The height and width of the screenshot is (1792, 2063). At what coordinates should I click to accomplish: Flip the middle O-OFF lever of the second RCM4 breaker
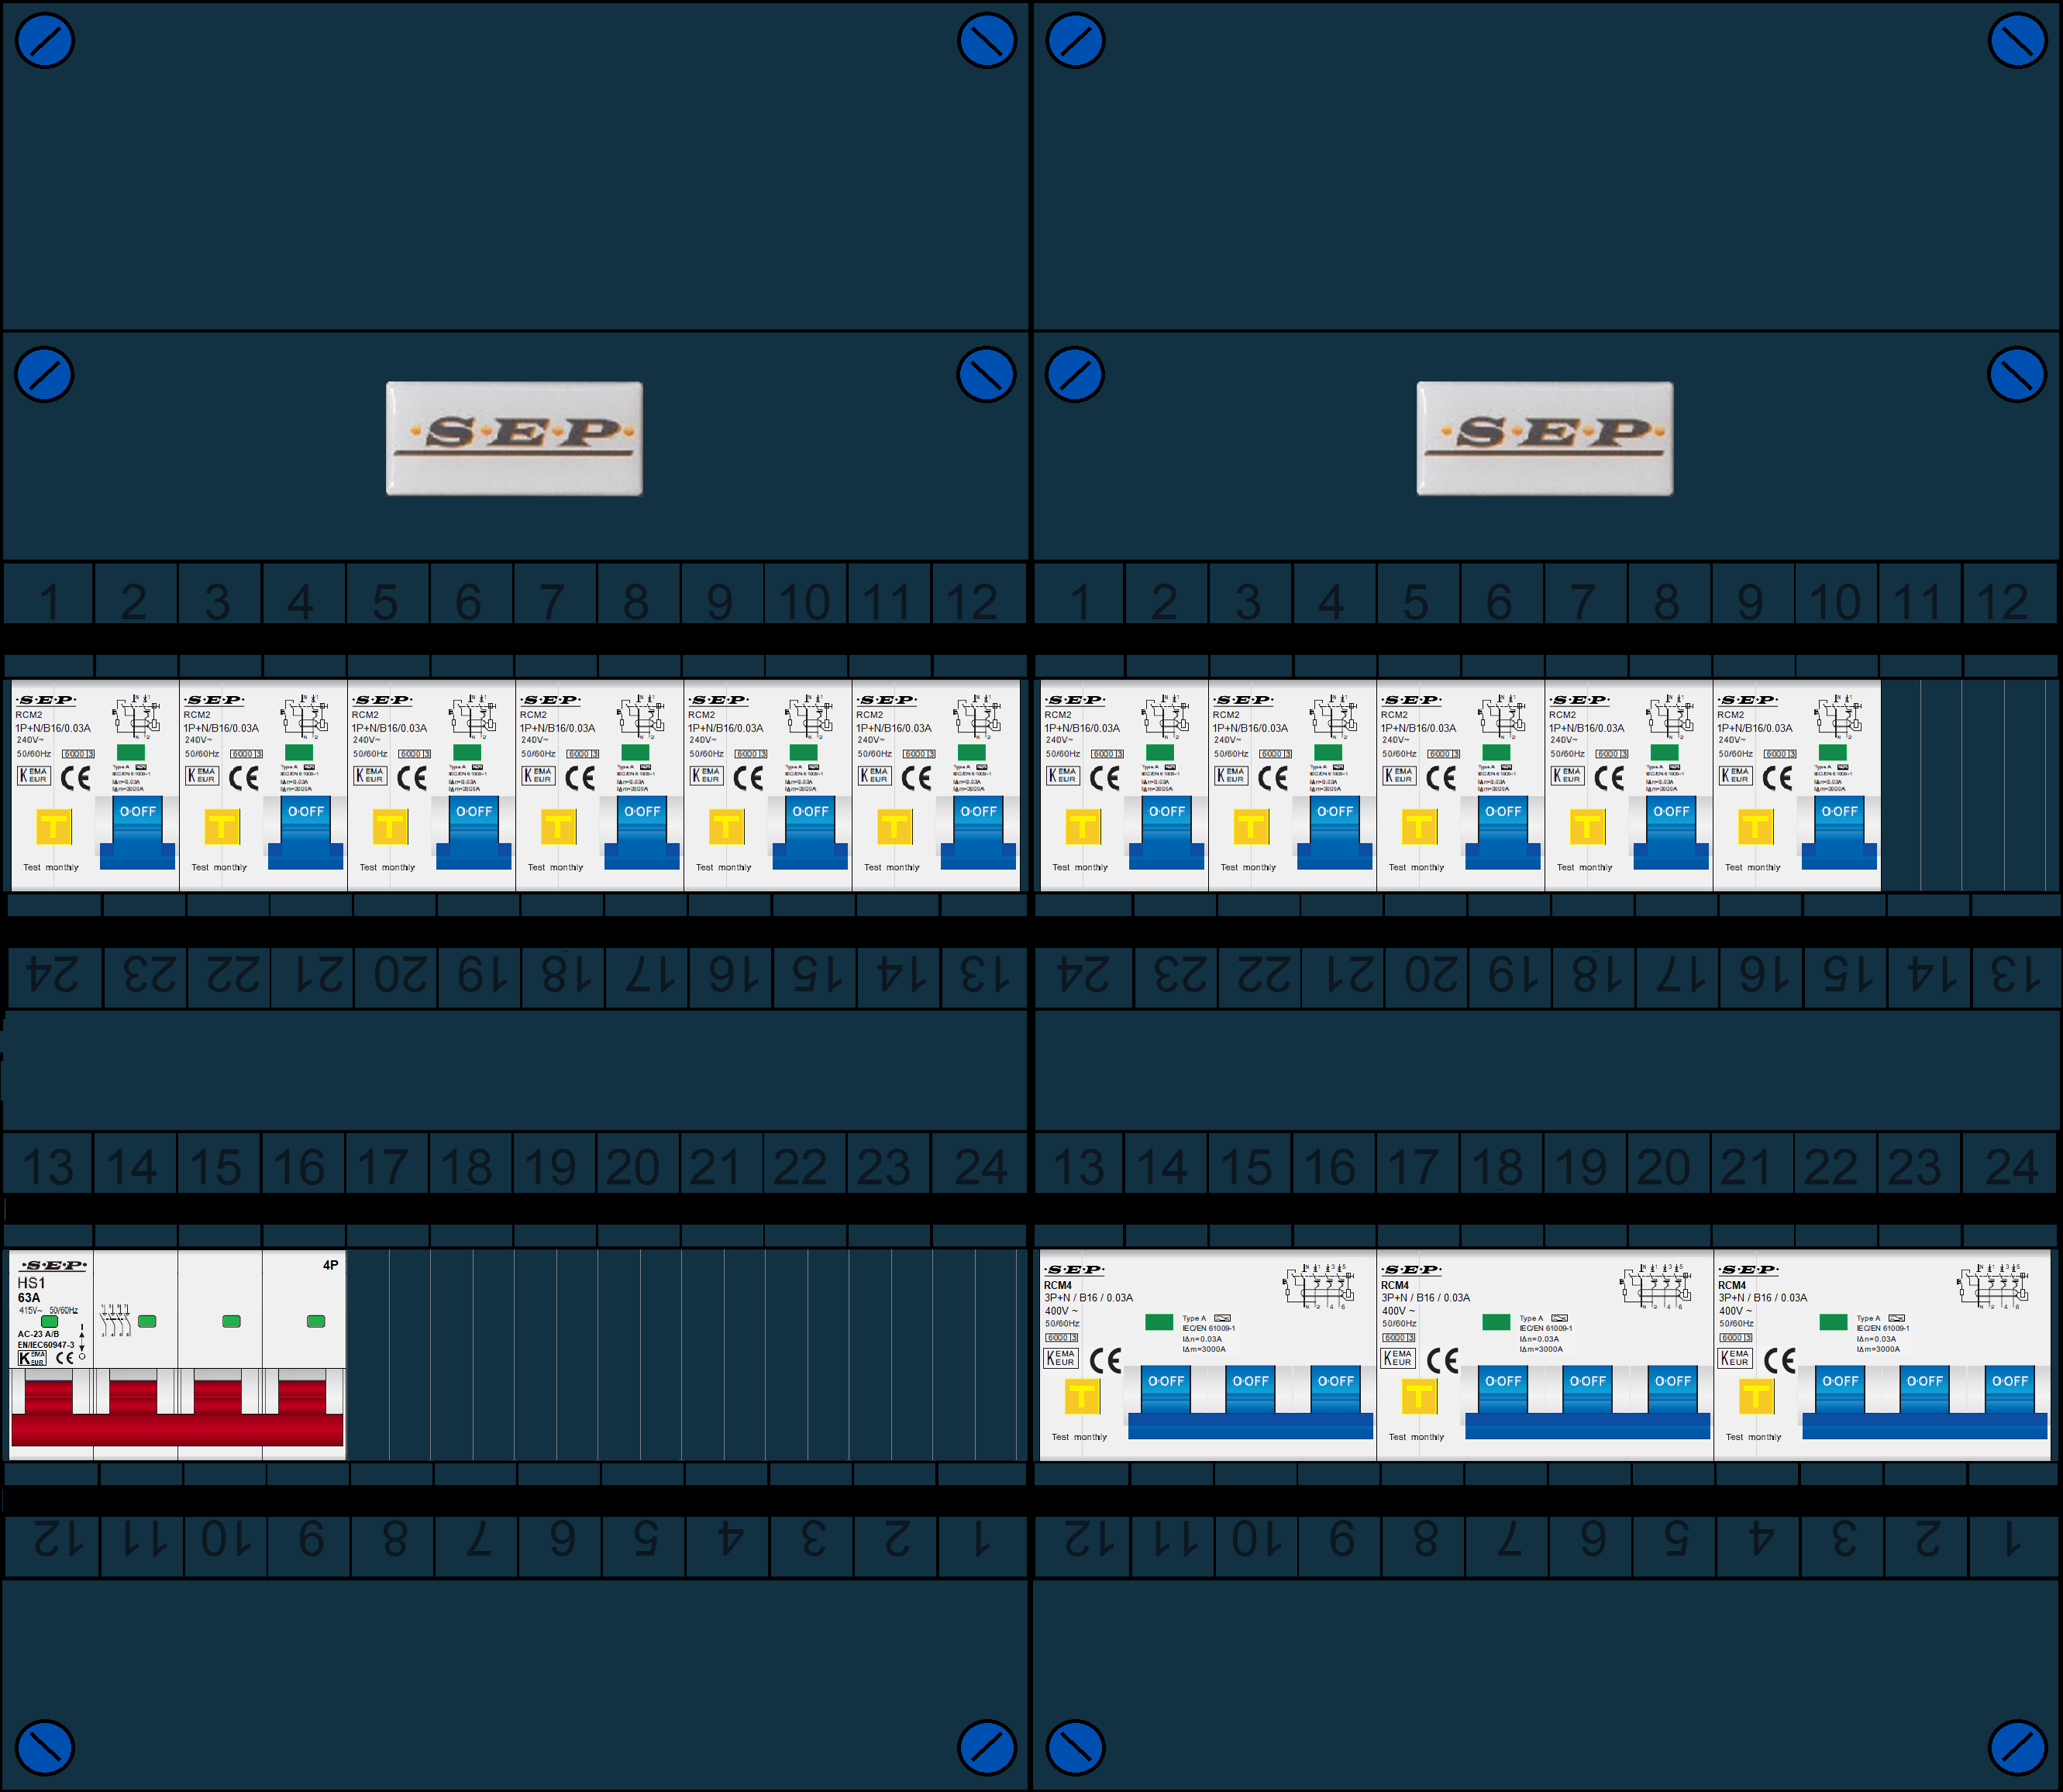[x=1588, y=1390]
